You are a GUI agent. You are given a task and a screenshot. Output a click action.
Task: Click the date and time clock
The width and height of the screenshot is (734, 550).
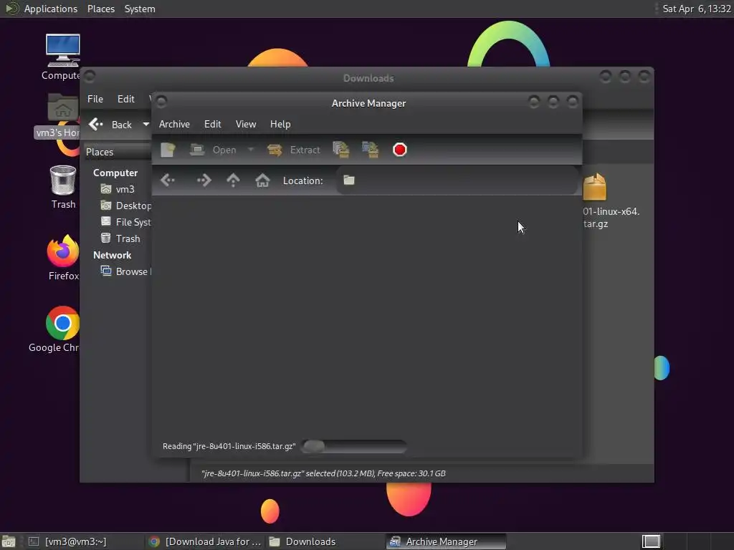697,9
